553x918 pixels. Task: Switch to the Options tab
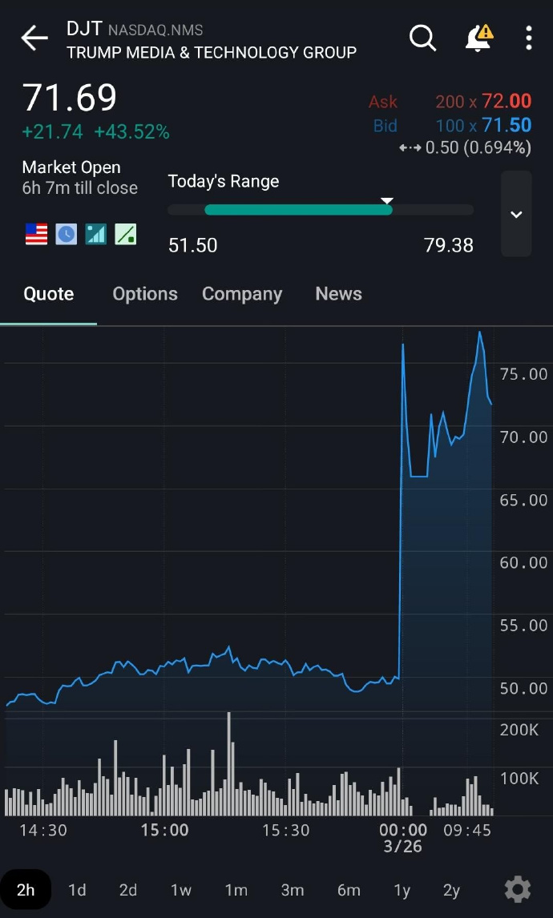[145, 294]
